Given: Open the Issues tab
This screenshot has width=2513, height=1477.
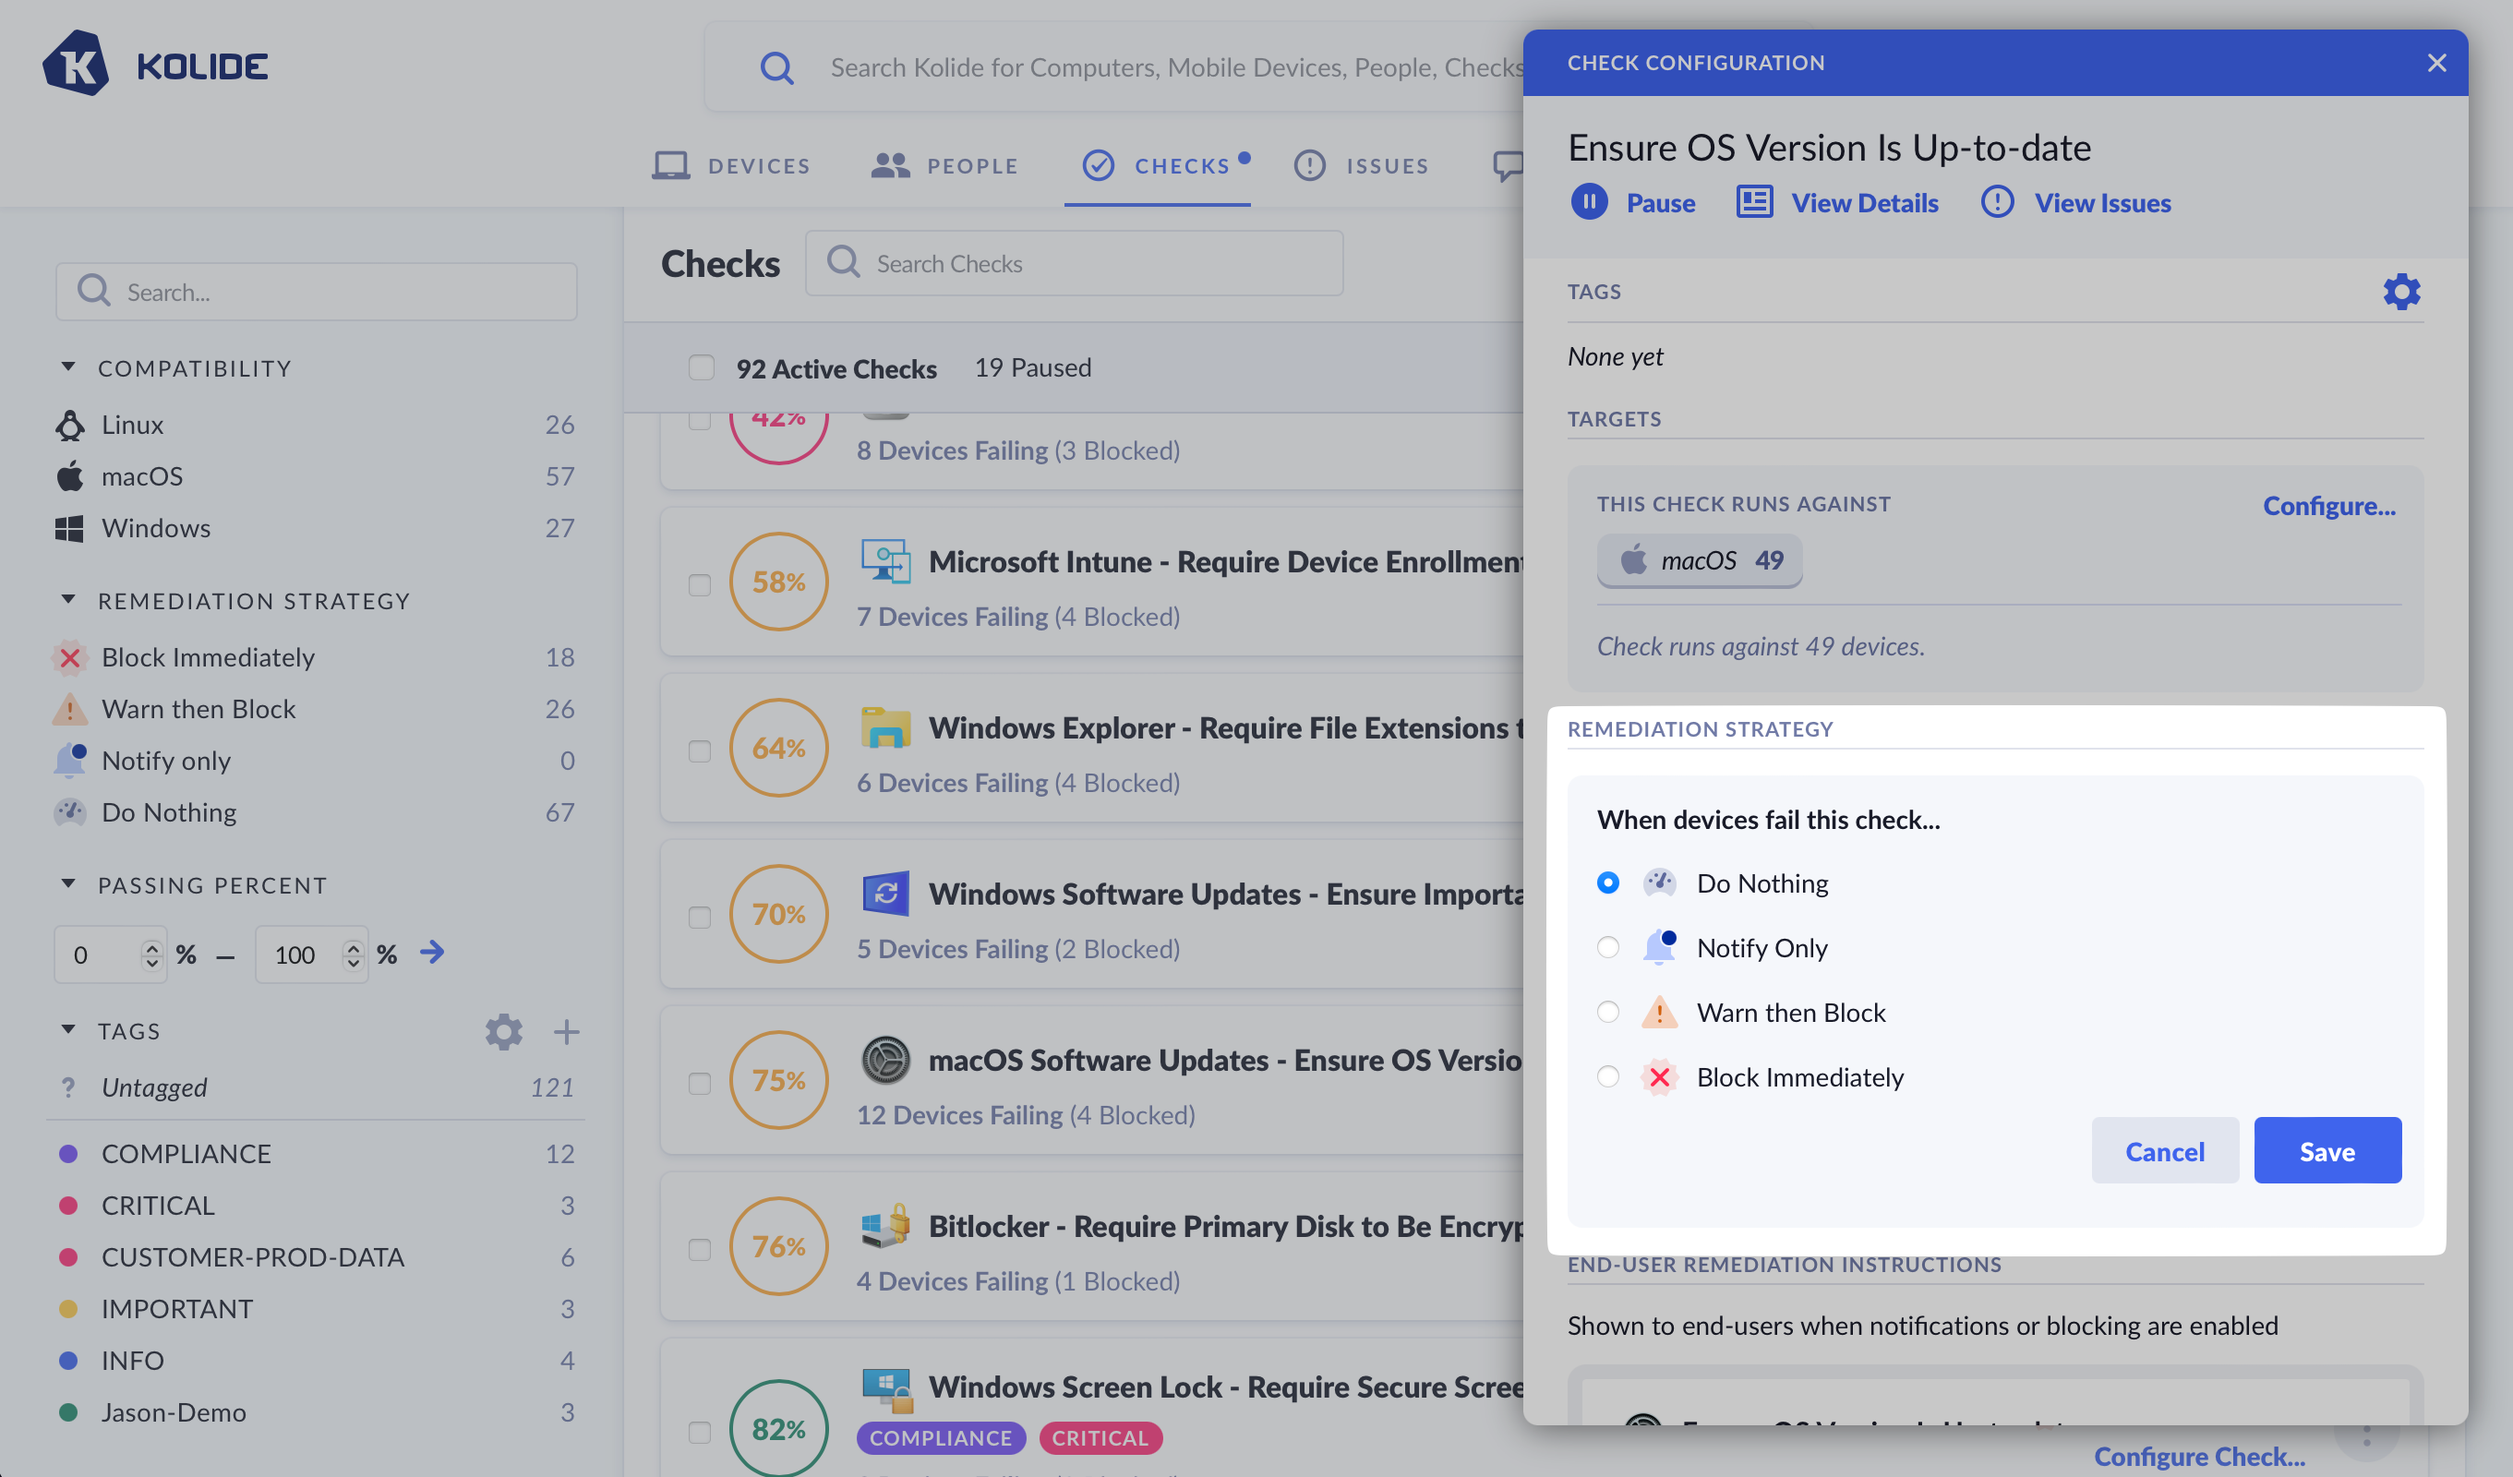Looking at the screenshot, I should coord(1361,165).
